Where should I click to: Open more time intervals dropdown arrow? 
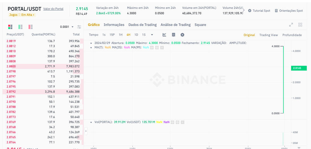(x=152, y=35)
